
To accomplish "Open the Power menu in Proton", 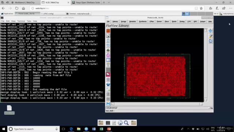I will (159, 22).
